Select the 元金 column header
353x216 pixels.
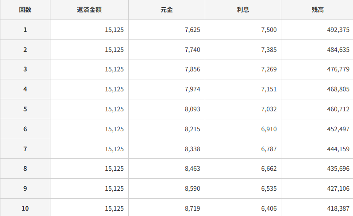[167, 10]
